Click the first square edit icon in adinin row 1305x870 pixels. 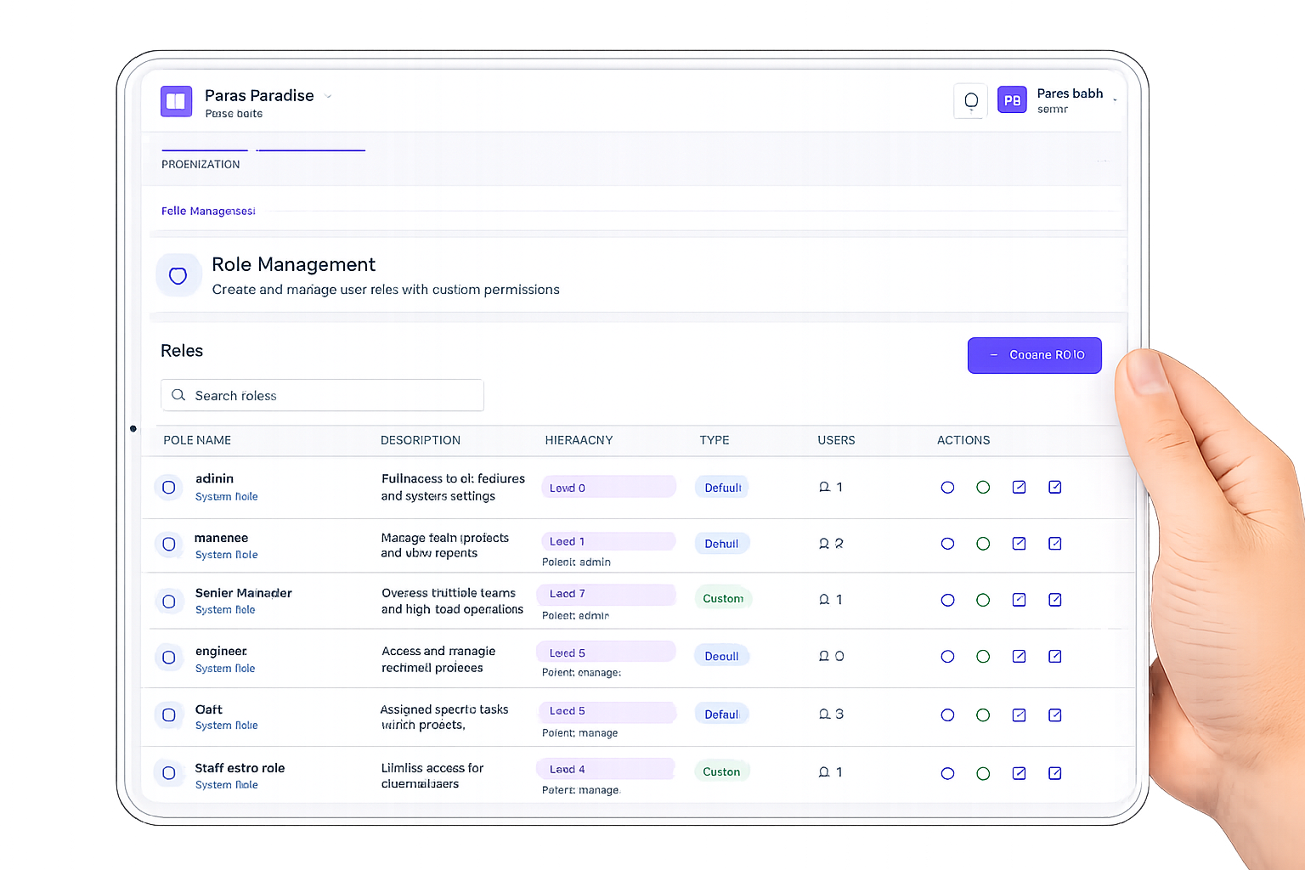click(1019, 487)
